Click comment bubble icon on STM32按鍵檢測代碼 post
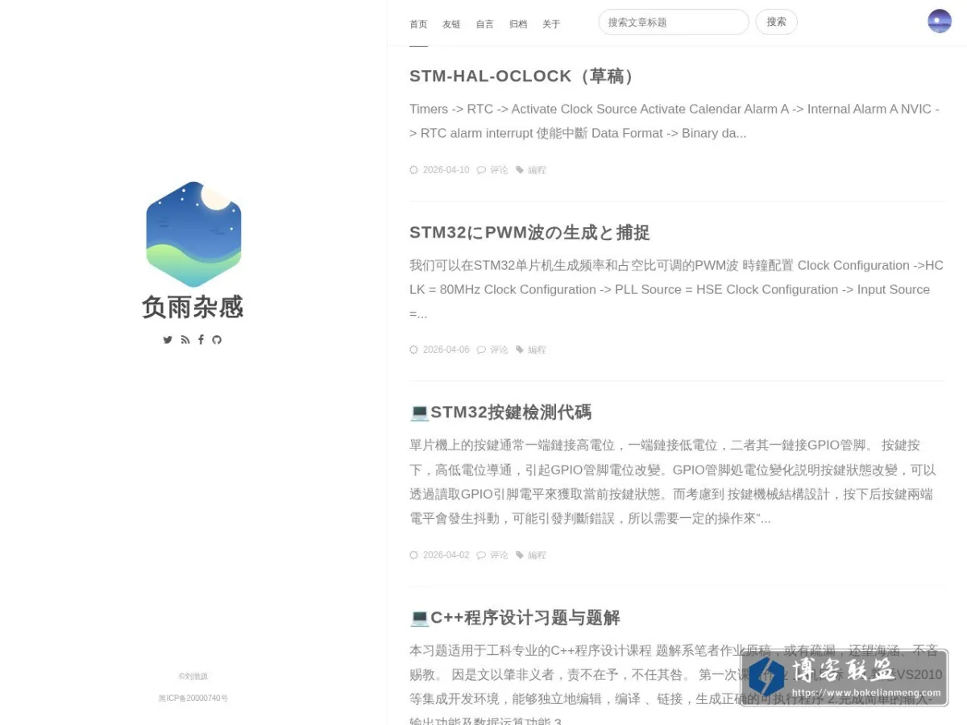967x725 pixels. [x=481, y=555]
